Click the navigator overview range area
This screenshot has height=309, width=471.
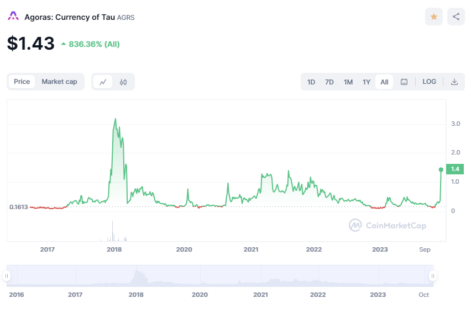[x=220, y=276]
